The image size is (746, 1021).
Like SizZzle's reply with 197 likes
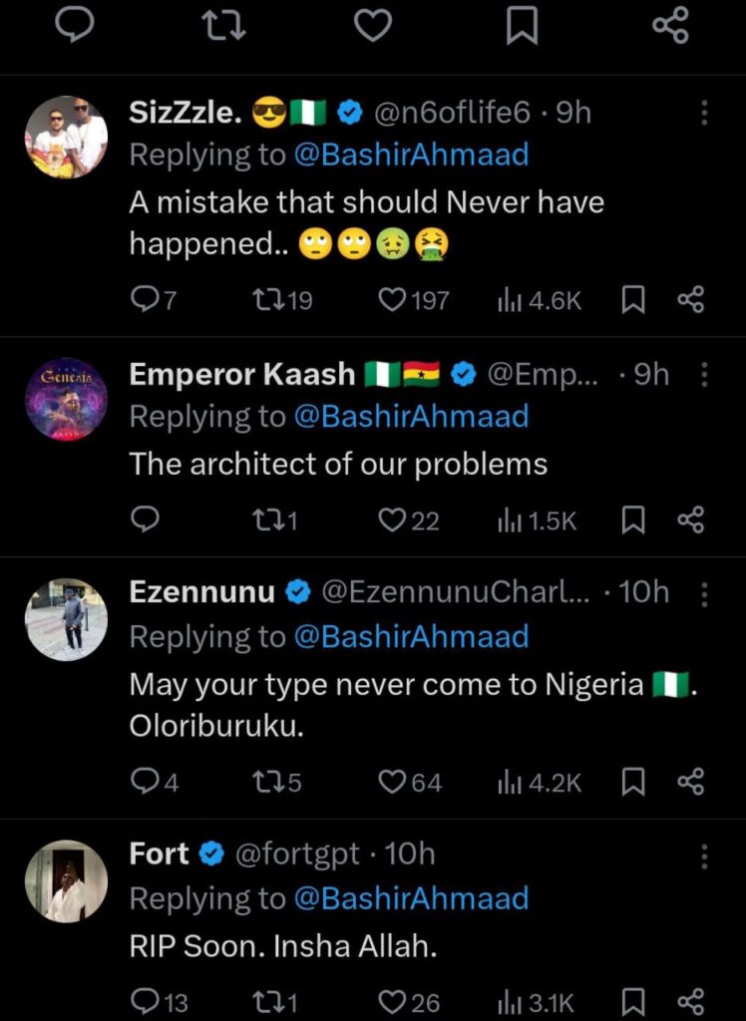[394, 299]
